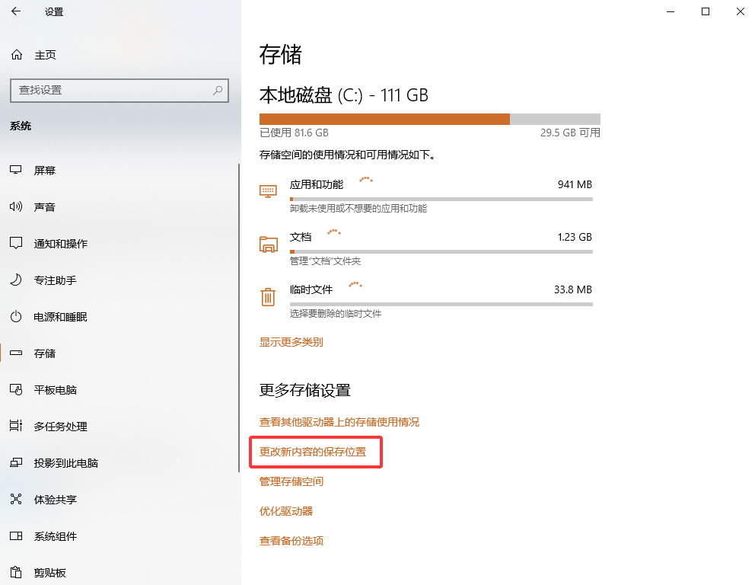Click the 电源和睡眠 power icon
The width and height of the screenshot is (755, 585).
(x=16, y=317)
